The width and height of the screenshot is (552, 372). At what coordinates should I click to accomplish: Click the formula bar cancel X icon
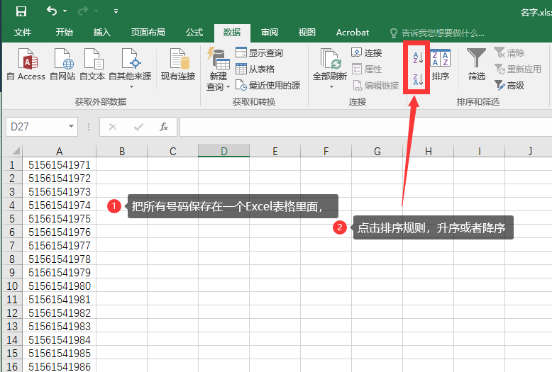coord(113,127)
